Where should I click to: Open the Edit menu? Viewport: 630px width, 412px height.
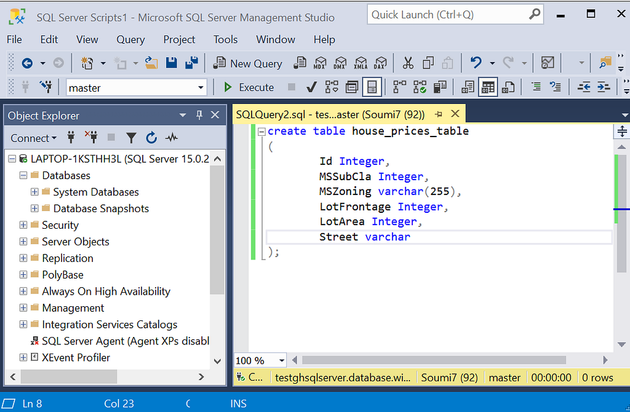[x=49, y=39]
